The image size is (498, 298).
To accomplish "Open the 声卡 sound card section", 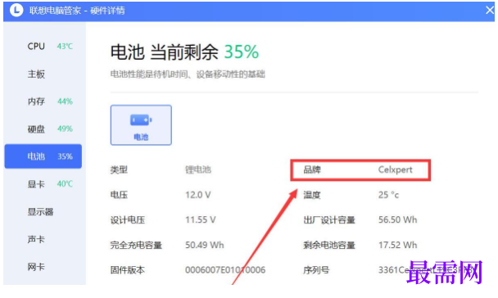I will (43, 239).
